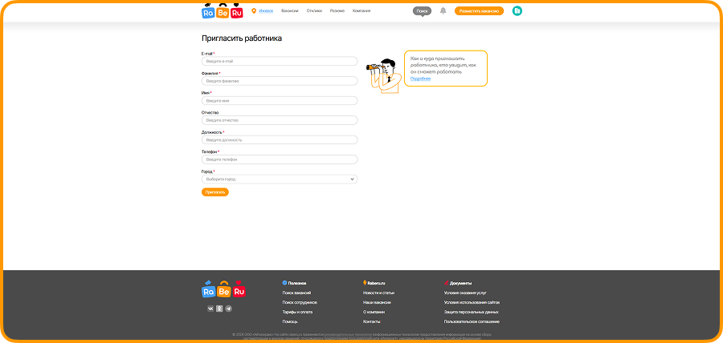Click the location pin icon near Ижевск

point(254,11)
